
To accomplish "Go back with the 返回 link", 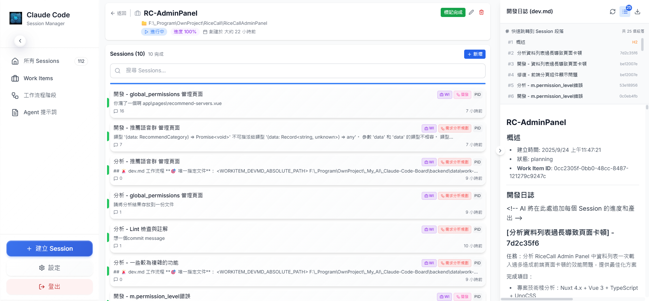I will pyautogui.click(x=118, y=13).
